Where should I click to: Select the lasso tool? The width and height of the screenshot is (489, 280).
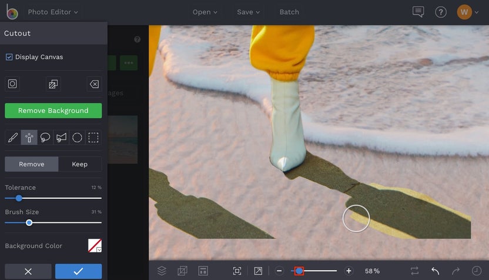(x=45, y=137)
